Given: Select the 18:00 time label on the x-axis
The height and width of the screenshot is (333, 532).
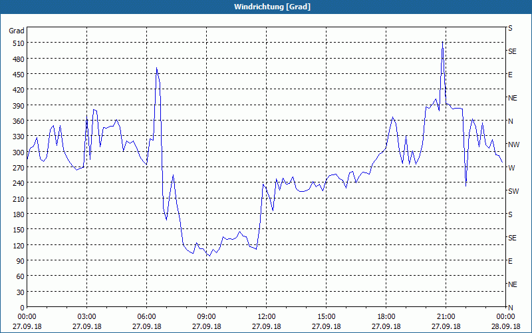Looking at the screenshot, I should pos(386,317).
